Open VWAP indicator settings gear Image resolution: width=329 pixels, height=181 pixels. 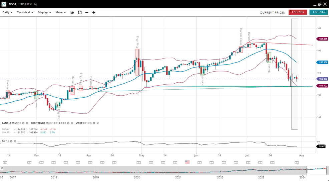(x=94, y=123)
